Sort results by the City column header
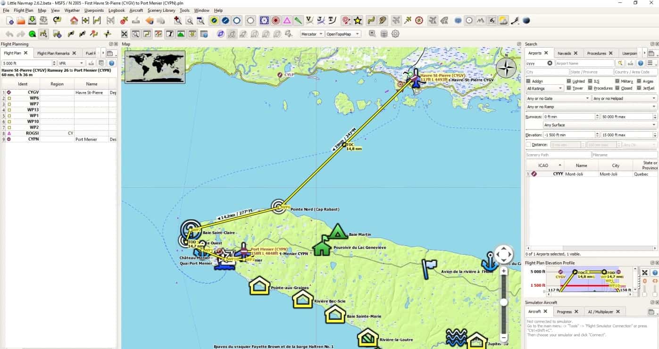This screenshot has width=659, height=349. 615,166
